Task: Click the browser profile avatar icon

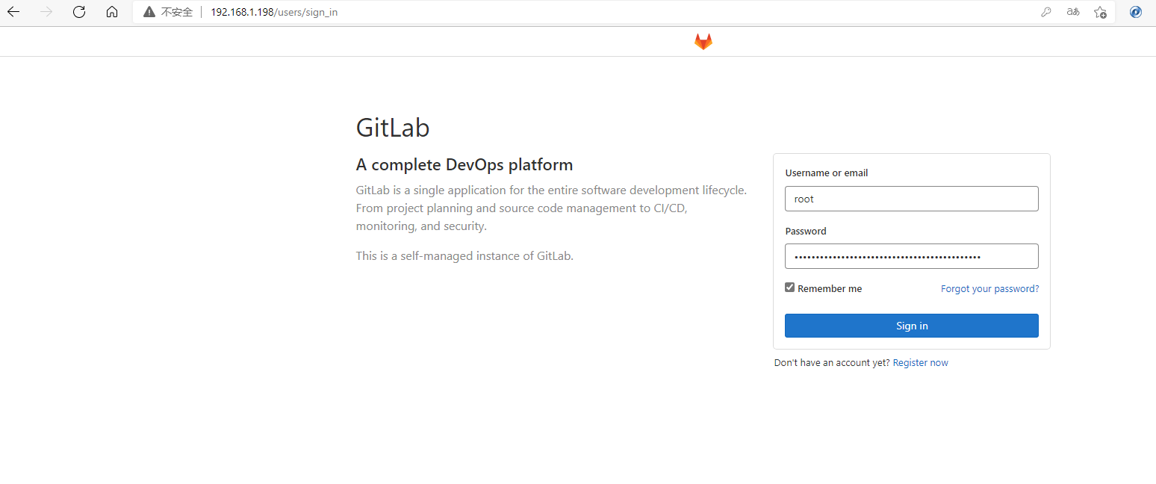Action: pyautogui.click(x=1135, y=12)
